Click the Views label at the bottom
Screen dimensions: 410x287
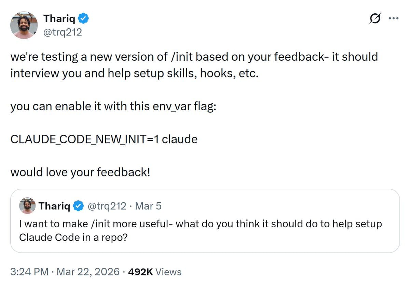coord(169,272)
